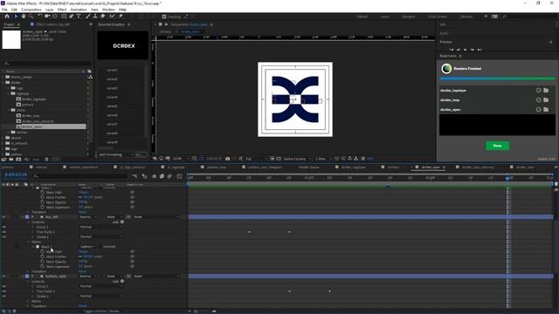The image size is (559, 314).
Task: Select the Camera tool
Action: click(x=47, y=17)
